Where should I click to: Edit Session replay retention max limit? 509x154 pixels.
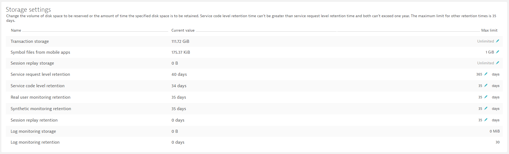click(x=486, y=120)
